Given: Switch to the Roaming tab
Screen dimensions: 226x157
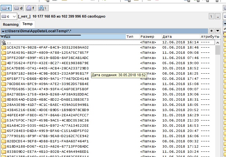Looking at the screenshot, I should tap(10, 24).
